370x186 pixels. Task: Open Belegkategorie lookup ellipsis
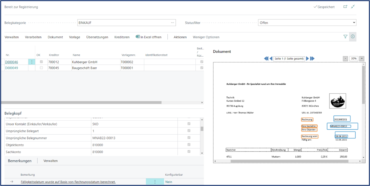pos(172,23)
